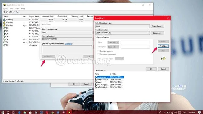Screen dimensions: 203x114
Task: Click the Find Now button
Action: coord(163,46)
